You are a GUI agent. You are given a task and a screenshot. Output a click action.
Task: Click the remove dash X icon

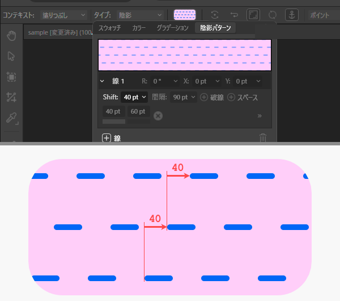coord(158,116)
